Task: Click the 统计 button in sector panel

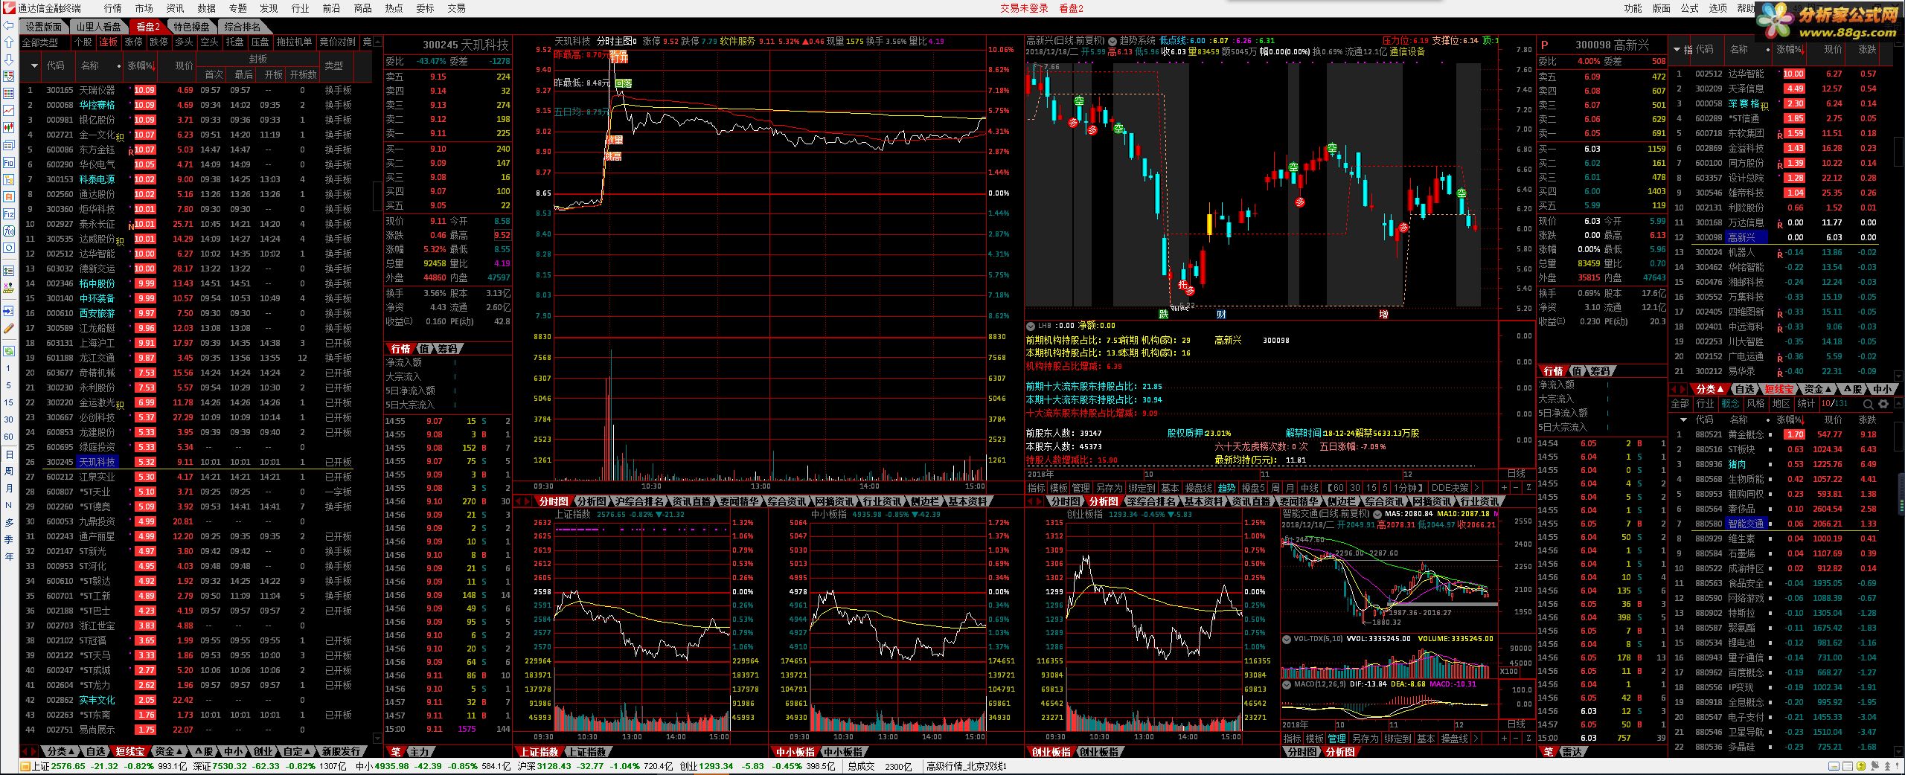Action: tap(1806, 404)
